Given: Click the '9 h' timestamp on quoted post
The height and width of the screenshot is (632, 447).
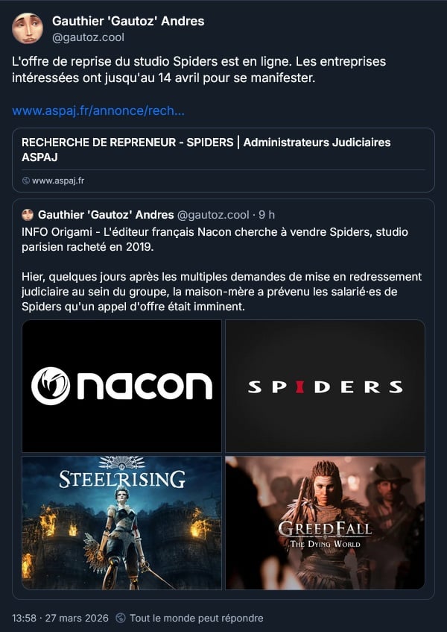Looking at the screenshot, I should [267, 215].
